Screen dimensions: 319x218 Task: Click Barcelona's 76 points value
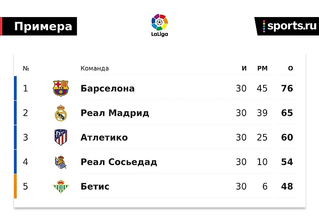pyautogui.click(x=287, y=88)
